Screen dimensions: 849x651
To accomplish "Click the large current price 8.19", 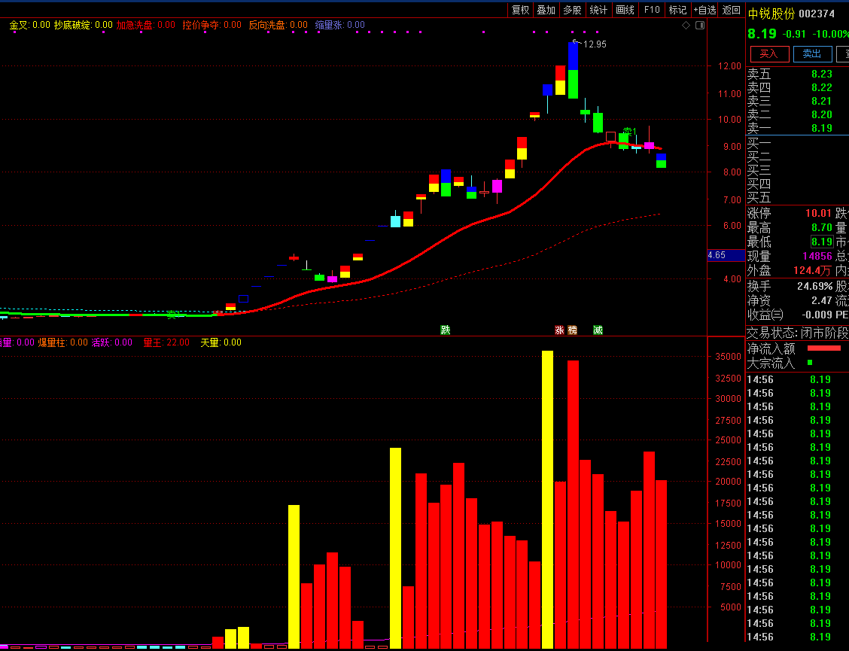I will pos(762,34).
